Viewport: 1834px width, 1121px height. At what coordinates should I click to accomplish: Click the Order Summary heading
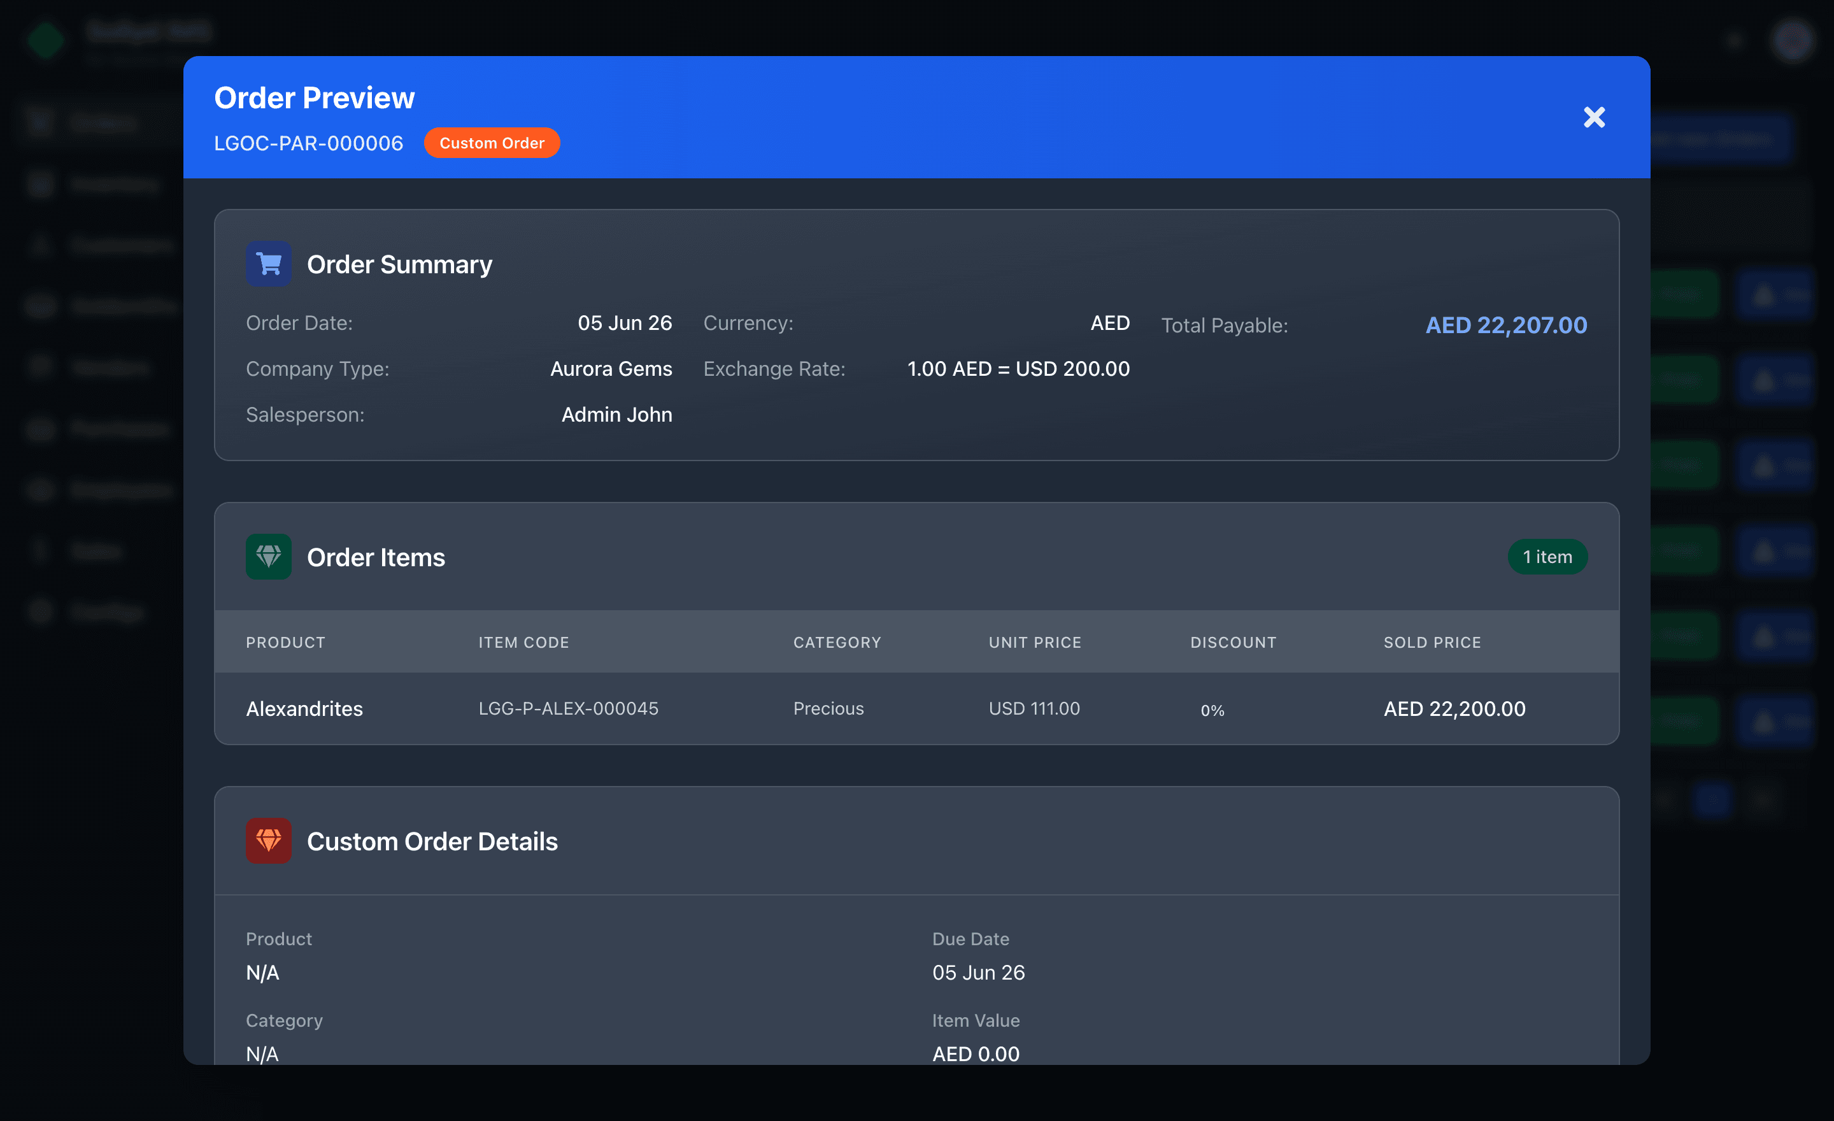tap(400, 264)
